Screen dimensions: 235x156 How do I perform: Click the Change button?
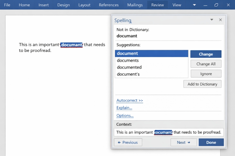click(x=206, y=54)
